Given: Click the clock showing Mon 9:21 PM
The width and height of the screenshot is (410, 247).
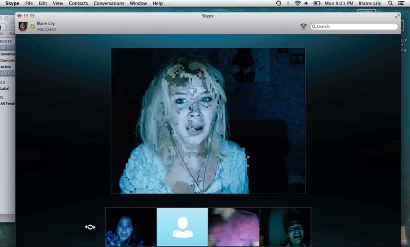Looking at the screenshot, I should (339, 4).
